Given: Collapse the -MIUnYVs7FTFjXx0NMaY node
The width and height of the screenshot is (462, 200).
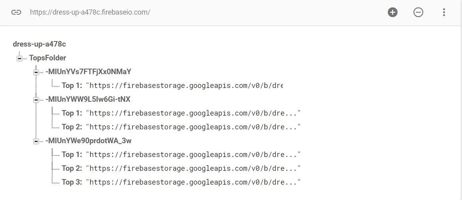Looking at the screenshot, I should pos(36,72).
